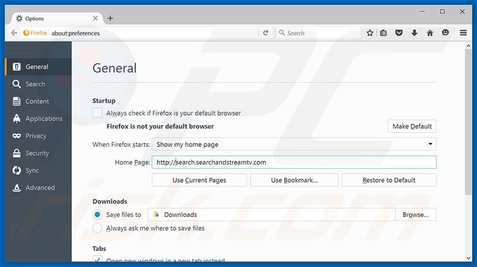Open the Privacy preferences section

point(38,136)
